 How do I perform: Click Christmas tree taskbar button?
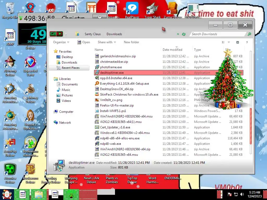tap(71, 195)
